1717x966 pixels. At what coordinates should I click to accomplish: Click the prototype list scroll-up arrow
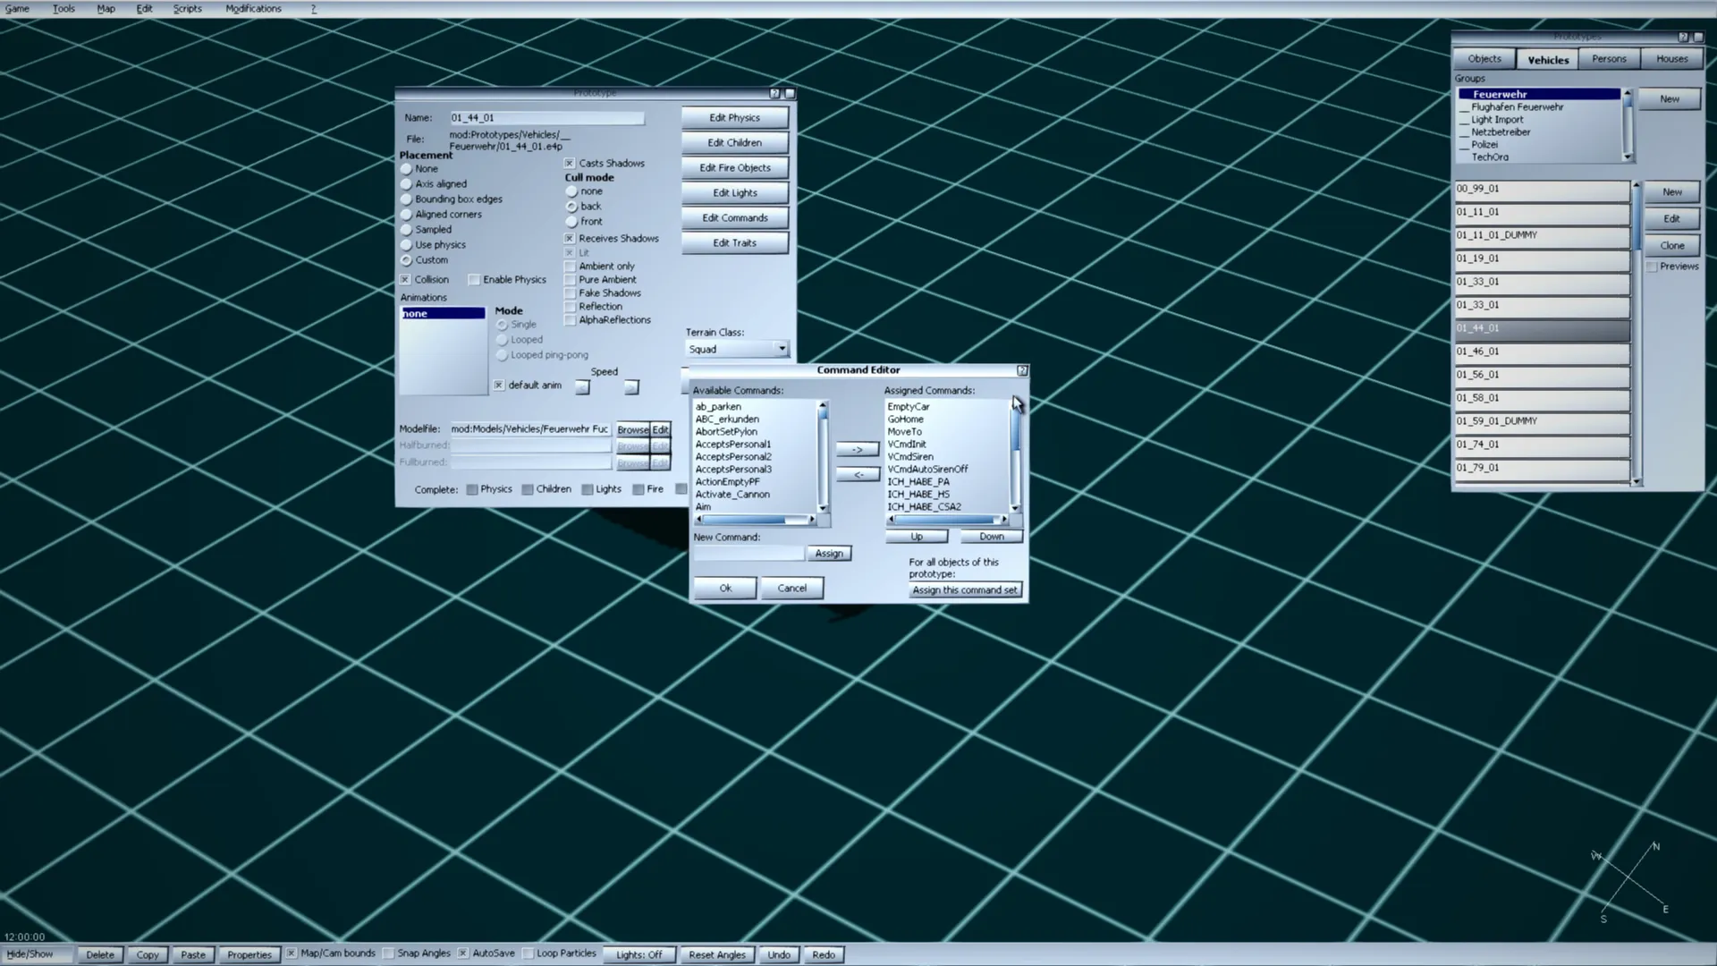click(1637, 185)
